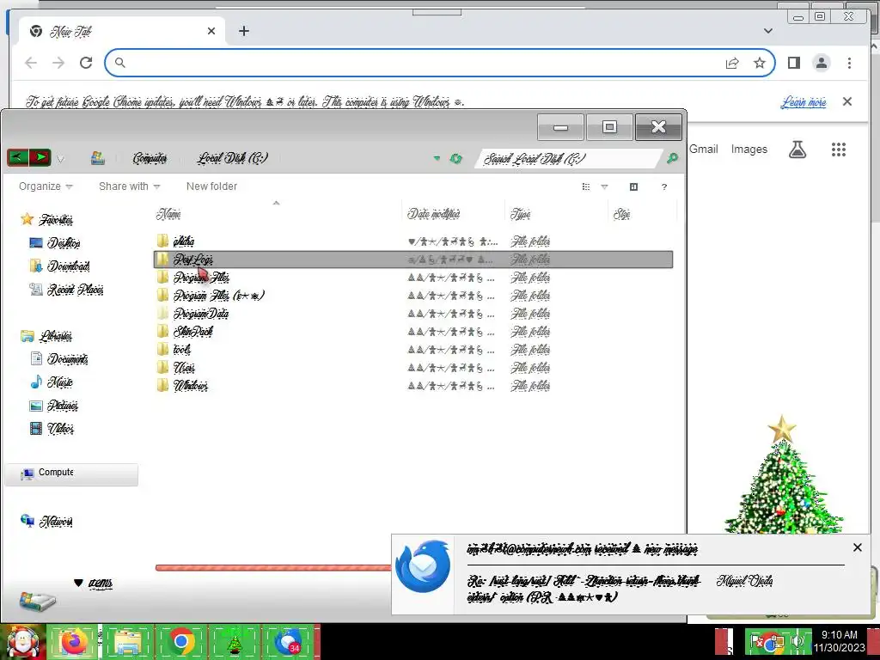Open recent locations dropdown beside navigation arrows

click(61, 159)
